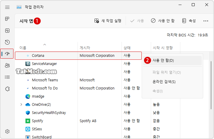Viewport: 214px width, 139px height.
Task: Sort by the 이름 column header
Action: [23, 48]
